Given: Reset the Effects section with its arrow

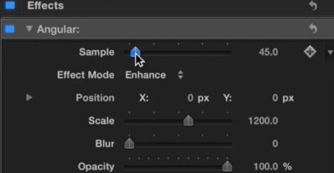Looking at the screenshot, I should coord(313,5).
